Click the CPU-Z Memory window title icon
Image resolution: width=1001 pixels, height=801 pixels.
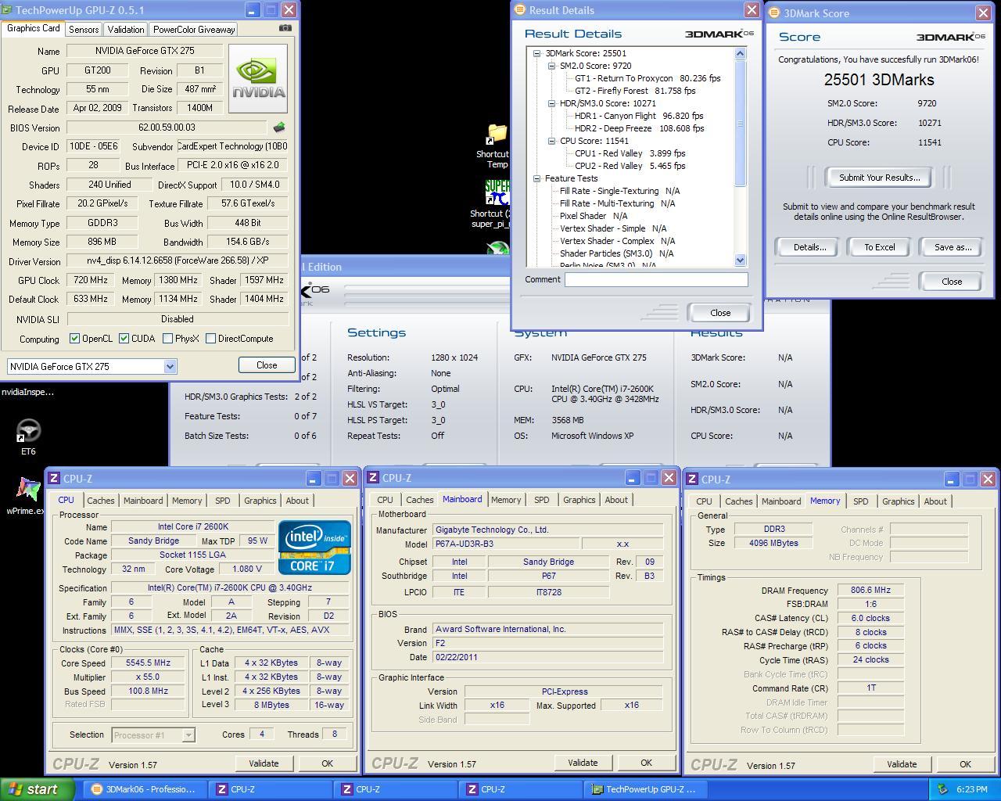pyautogui.click(x=693, y=480)
